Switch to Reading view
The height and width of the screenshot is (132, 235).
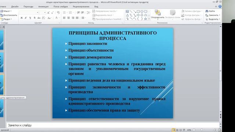coord(180,130)
